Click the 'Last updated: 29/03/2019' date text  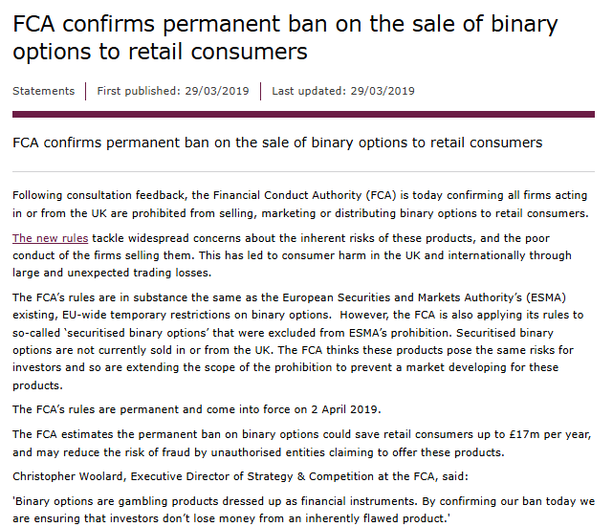tap(343, 91)
